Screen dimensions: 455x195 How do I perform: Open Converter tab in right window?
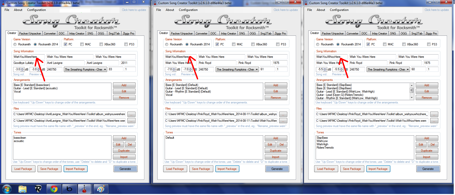(x=353, y=33)
